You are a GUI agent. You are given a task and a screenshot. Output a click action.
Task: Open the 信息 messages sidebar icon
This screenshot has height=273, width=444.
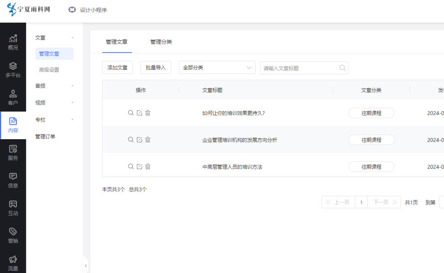pyautogui.click(x=13, y=181)
